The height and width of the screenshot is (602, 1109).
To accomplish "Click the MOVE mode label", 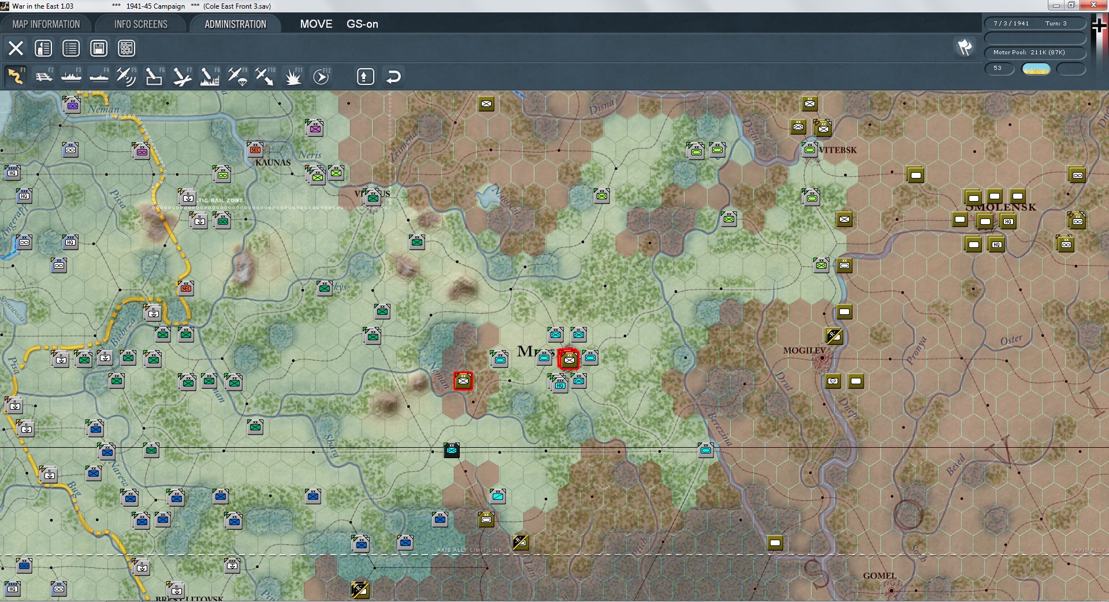I will (x=316, y=24).
